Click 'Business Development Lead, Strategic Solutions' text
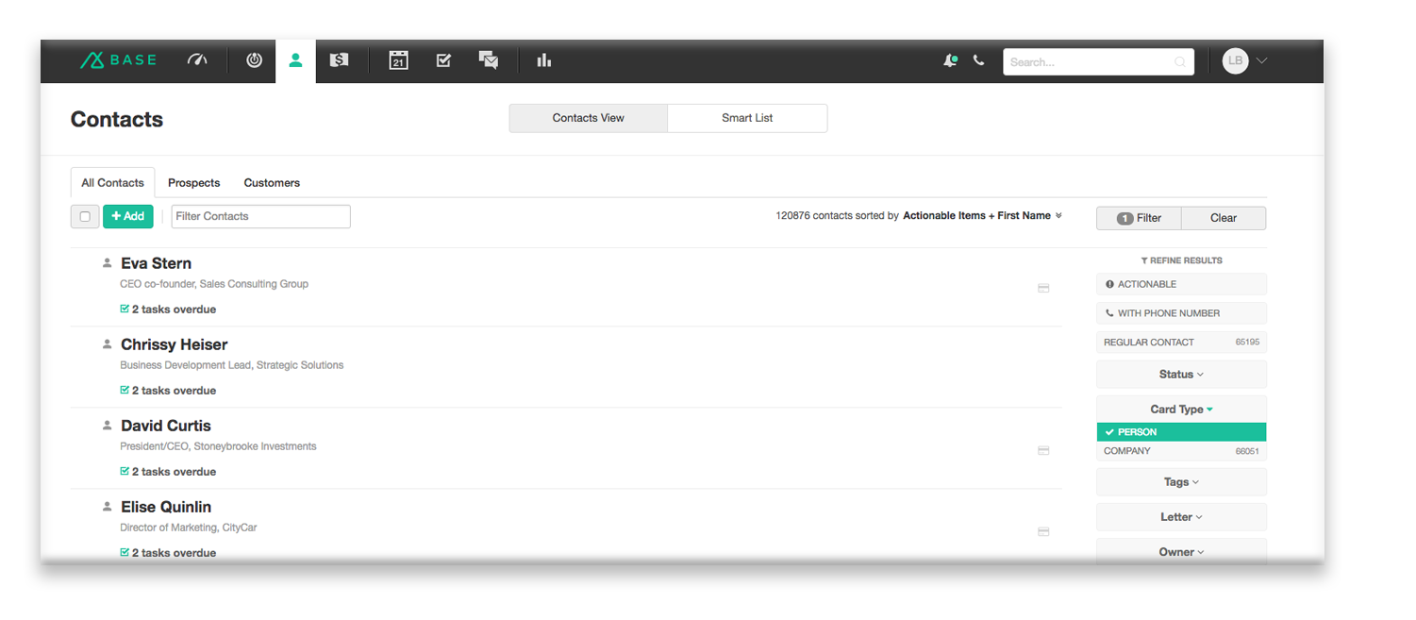Image resolution: width=1416 pixels, height=620 pixels. pos(232,365)
